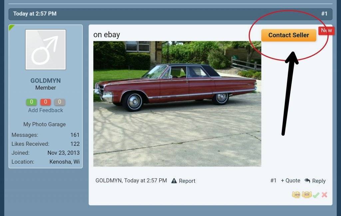
Task: Open My Photo Garage link
Action: 45,124
